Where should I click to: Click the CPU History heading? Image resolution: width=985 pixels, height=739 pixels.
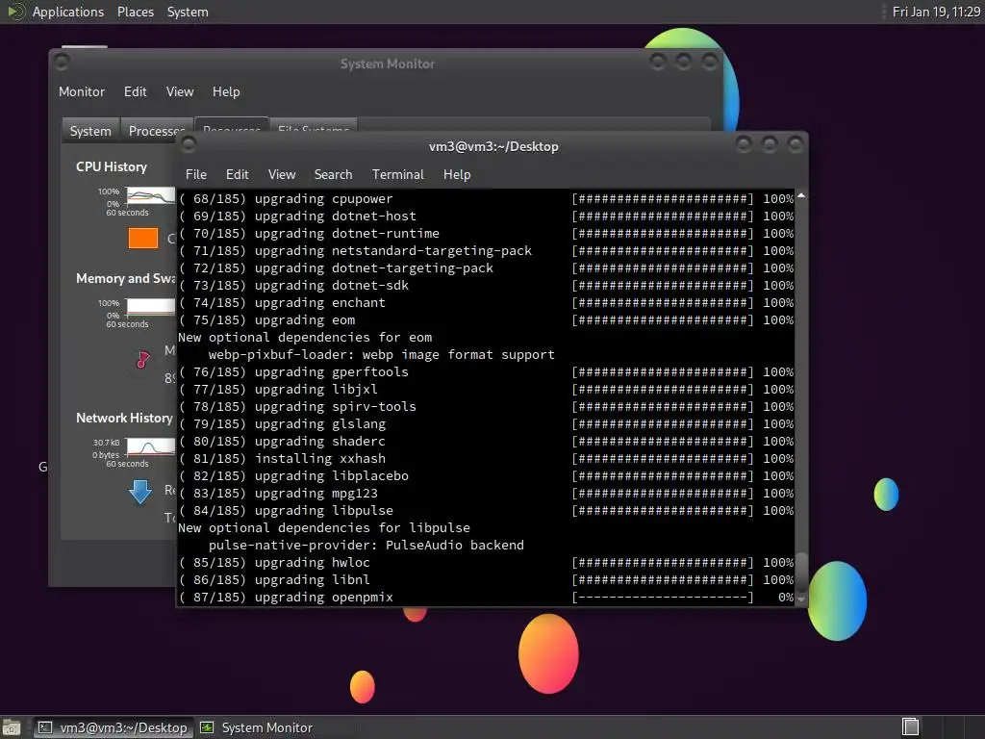pyautogui.click(x=112, y=166)
